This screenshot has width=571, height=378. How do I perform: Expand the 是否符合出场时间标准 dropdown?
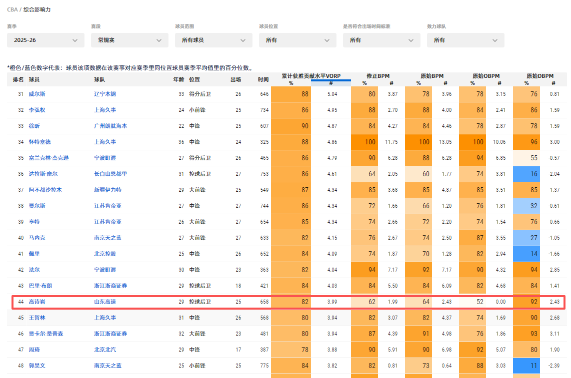(x=381, y=40)
